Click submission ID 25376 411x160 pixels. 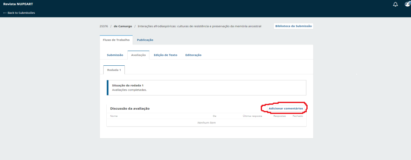click(x=104, y=26)
